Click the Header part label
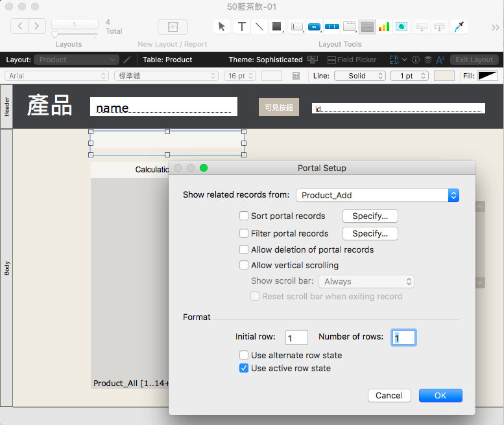Viewport: 504px width, 425px height. pos(6,106)
